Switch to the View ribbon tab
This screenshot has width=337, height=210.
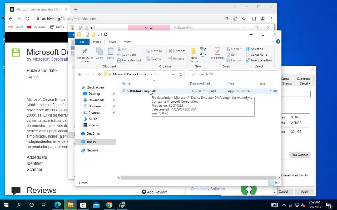pos(127,42)
